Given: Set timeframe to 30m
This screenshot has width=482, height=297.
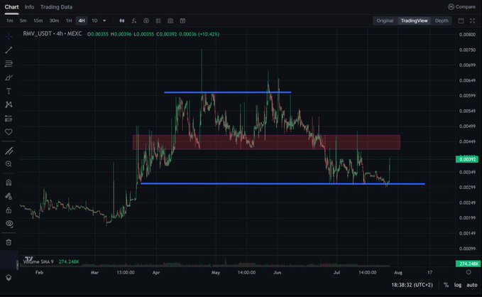Looking at the screenshot, I should coord(54,21).
